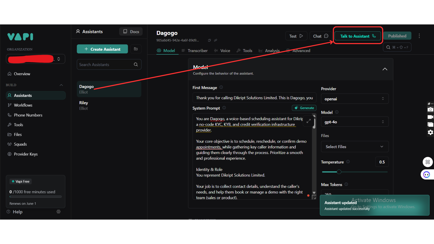Click the Temperature info icon
The width and height of the screenshot is (434, 244).
click(348, 162)
